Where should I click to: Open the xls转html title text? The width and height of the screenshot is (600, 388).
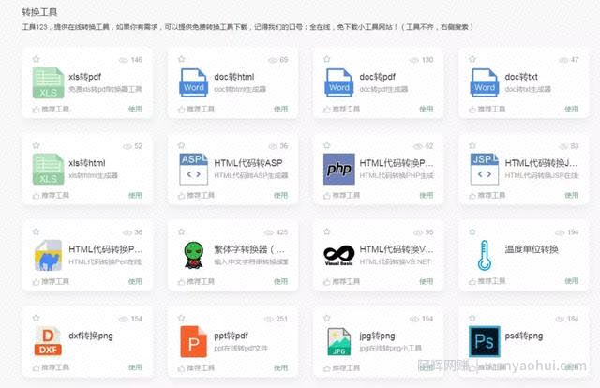click(x=87, y=163)
